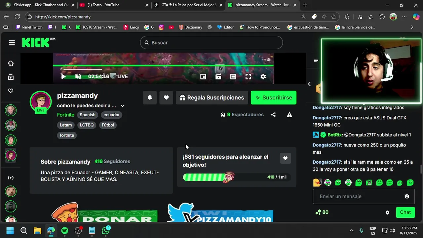
Task: Open T0ST0 Stream bookmark
Action: click(96, 27)
